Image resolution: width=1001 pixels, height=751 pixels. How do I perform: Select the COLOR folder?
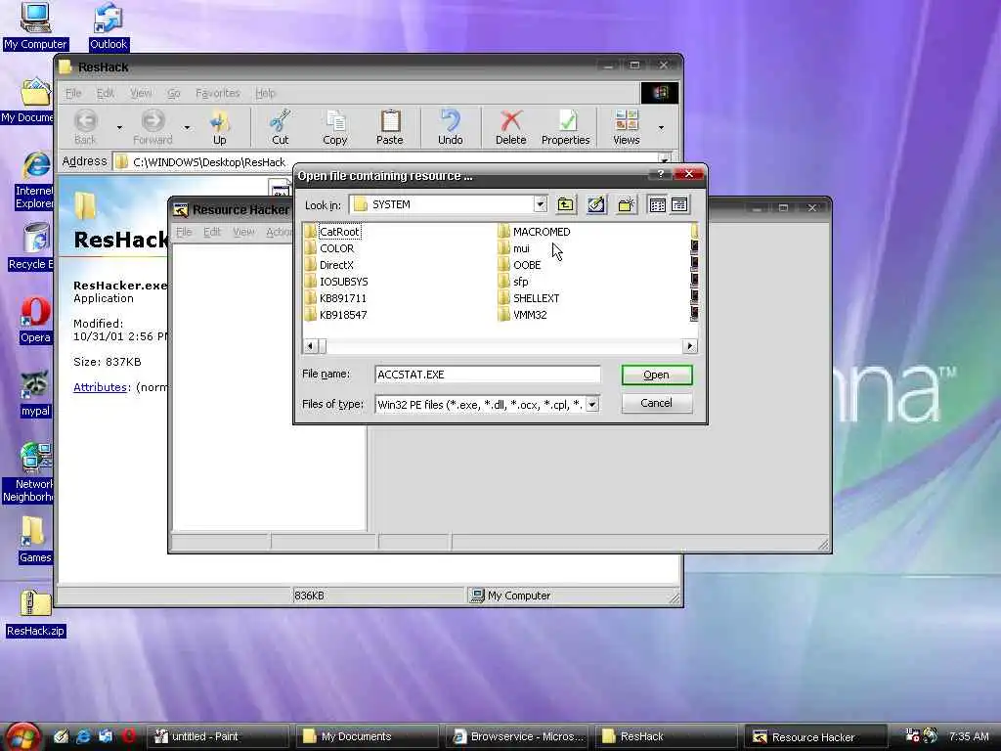[x=329, y=248]
